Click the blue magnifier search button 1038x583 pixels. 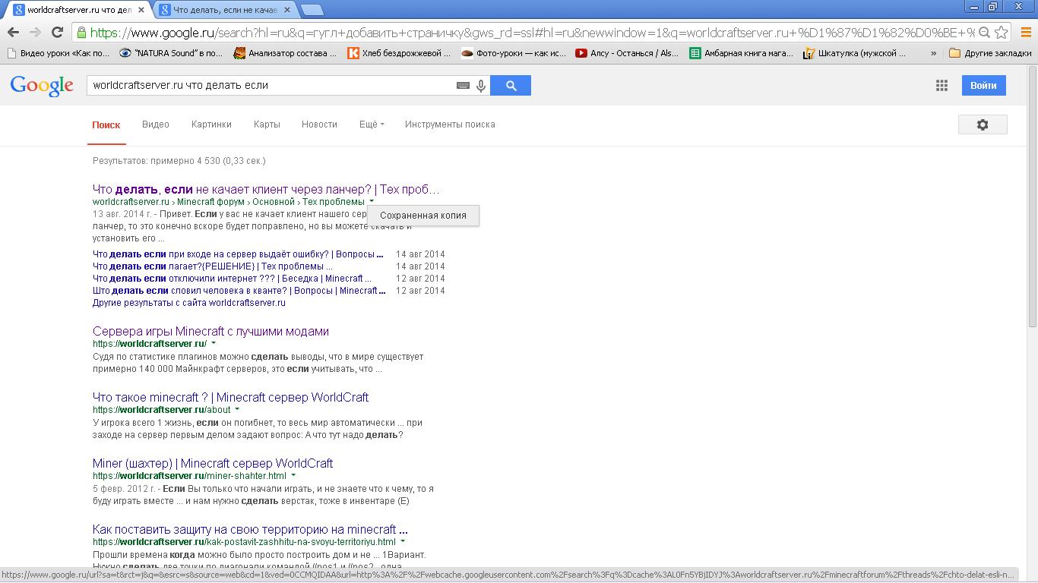coord(511,86)
